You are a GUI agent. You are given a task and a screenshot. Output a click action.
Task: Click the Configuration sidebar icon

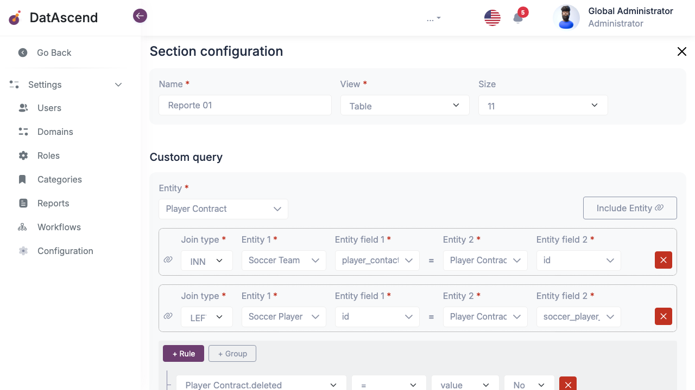coord(23,251)
